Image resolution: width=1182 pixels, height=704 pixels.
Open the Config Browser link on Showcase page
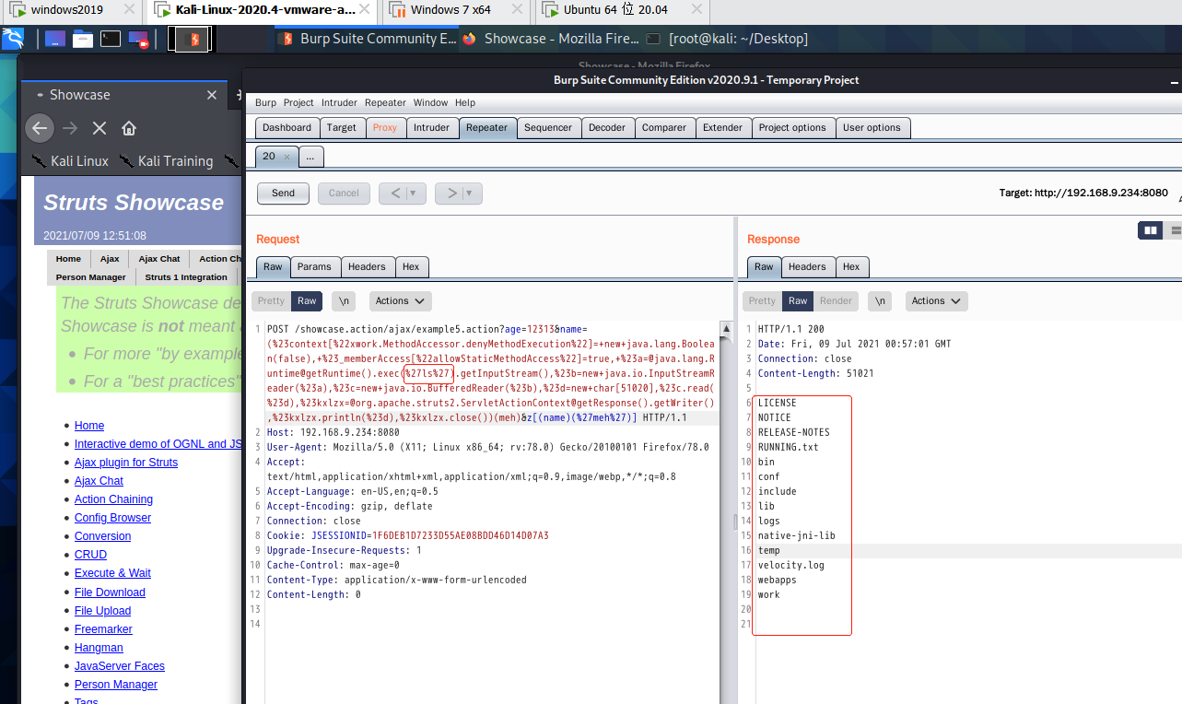[x=112, y=518]
